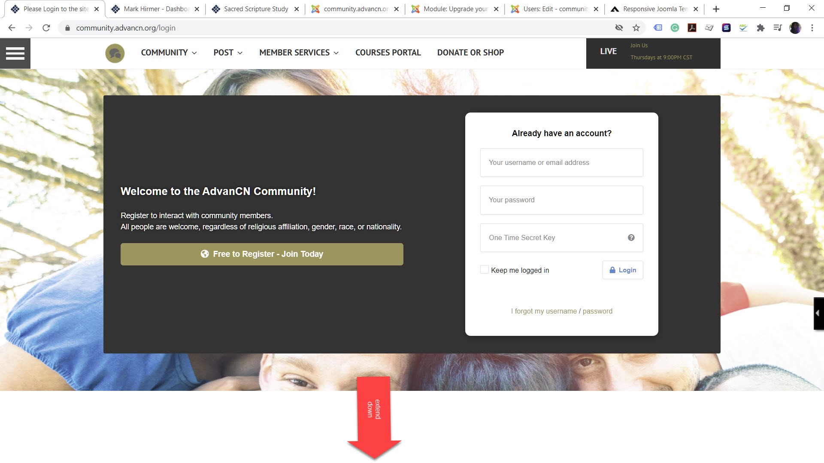Open the Chrome profile avatar
This screenshot has width=824, height=463.
click(795, 28)
